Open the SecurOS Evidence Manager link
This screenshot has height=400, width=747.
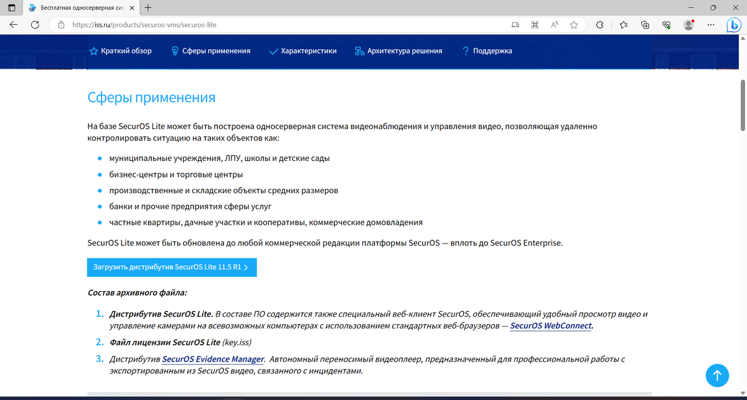[x=213, y=359]
